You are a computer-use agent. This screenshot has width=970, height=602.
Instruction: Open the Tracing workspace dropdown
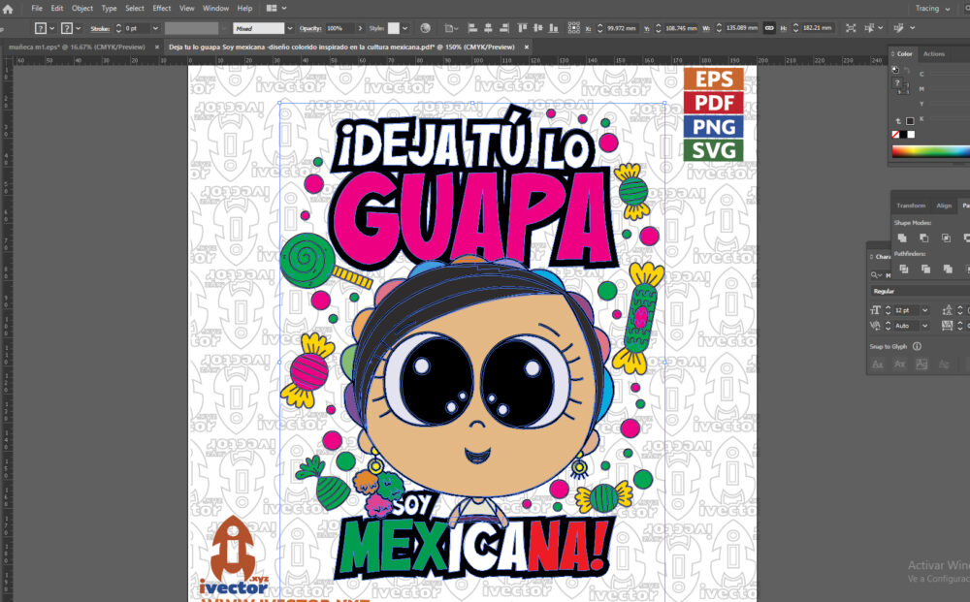point(932,9)
